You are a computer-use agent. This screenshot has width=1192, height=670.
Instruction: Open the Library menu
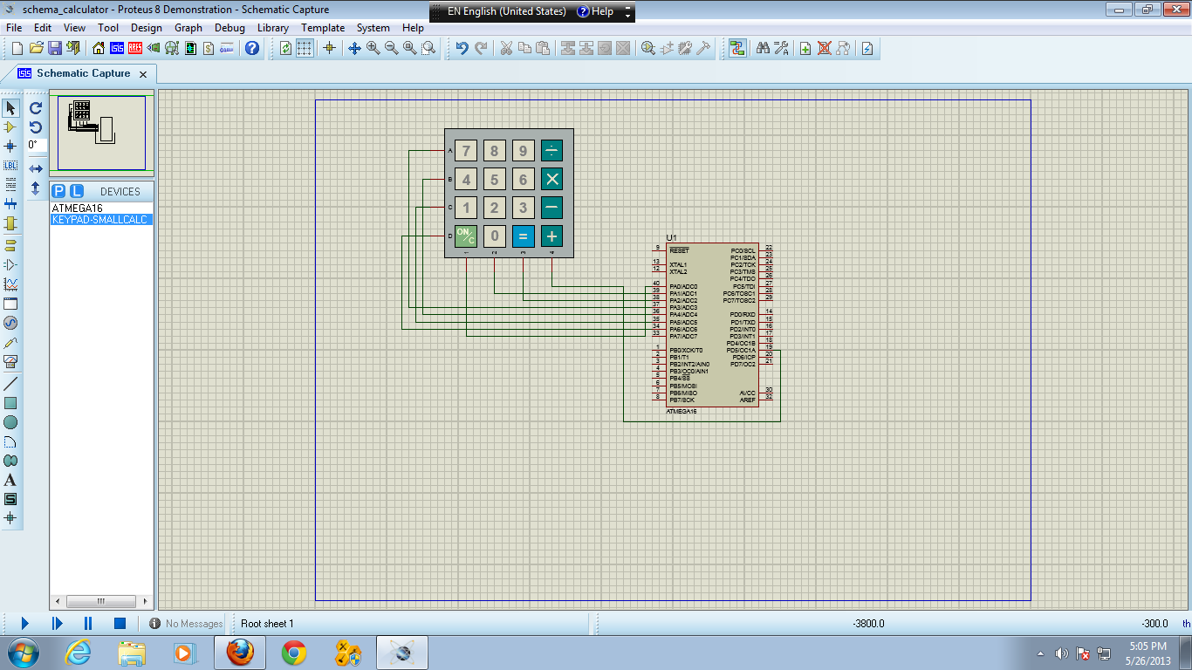(273, 27)
